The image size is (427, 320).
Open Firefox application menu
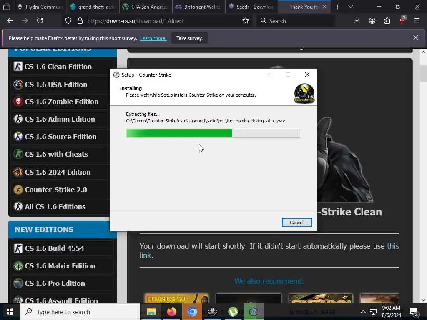point(417,21)
